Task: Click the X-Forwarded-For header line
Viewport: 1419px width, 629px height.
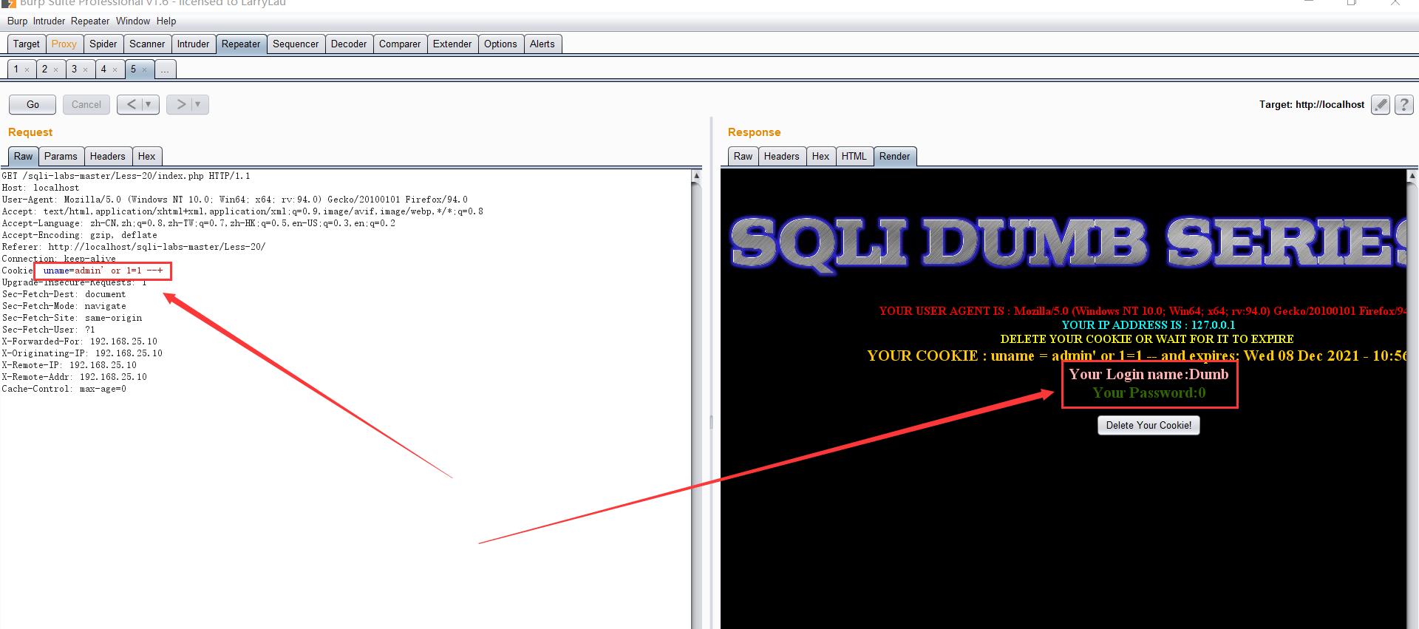Action: [79, 341]
